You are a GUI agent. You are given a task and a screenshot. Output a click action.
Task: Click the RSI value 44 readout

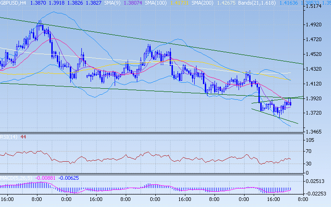(22, 137)
